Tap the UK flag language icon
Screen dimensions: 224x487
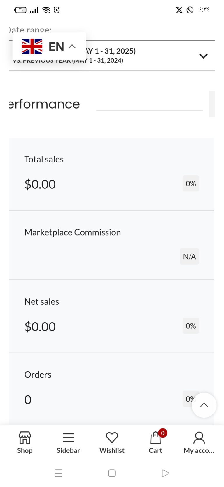tap(32, 47)
